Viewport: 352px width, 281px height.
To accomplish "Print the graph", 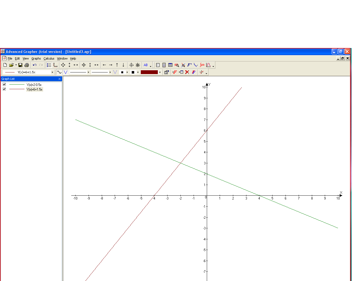I will (x=27, y=65).
